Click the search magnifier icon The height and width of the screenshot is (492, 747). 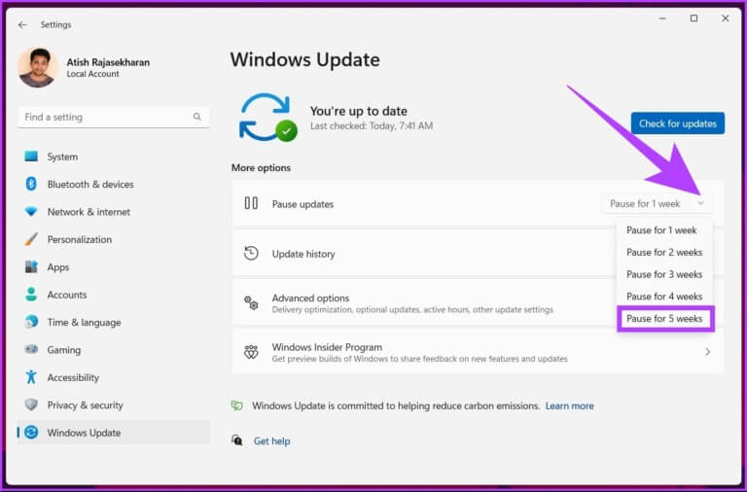coord(196,117)
